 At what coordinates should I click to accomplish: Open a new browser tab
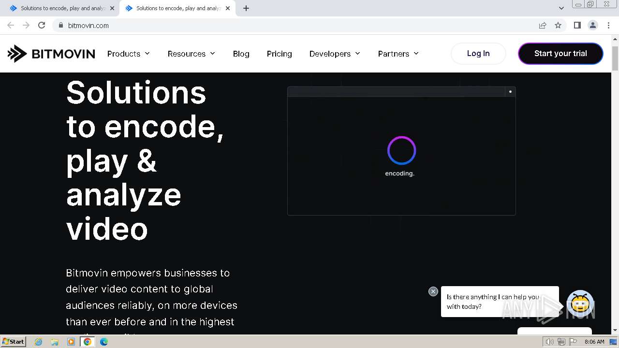[x=246, y=8]
